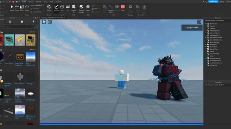Screen dimensions: 231x129
Task: Select Lighting in Explorer
Action: [213, 28]
